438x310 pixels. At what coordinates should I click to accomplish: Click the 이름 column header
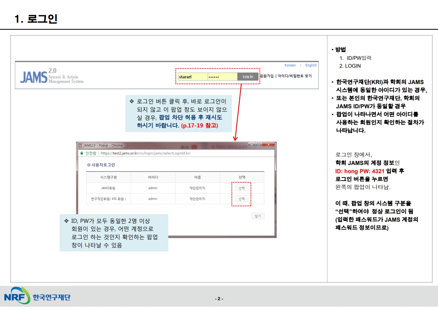tap(198, 177)
